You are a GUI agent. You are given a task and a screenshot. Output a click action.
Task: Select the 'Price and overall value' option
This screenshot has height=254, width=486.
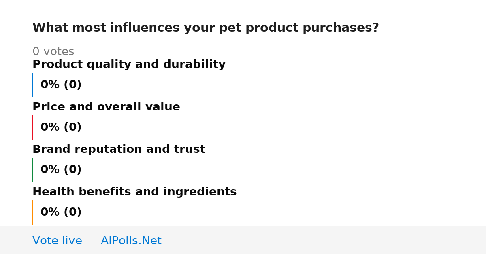pos(106,107)
